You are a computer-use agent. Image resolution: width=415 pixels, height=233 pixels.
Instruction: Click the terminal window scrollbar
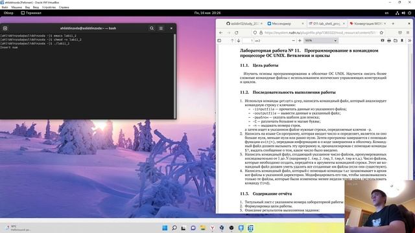tap(174, 76)
